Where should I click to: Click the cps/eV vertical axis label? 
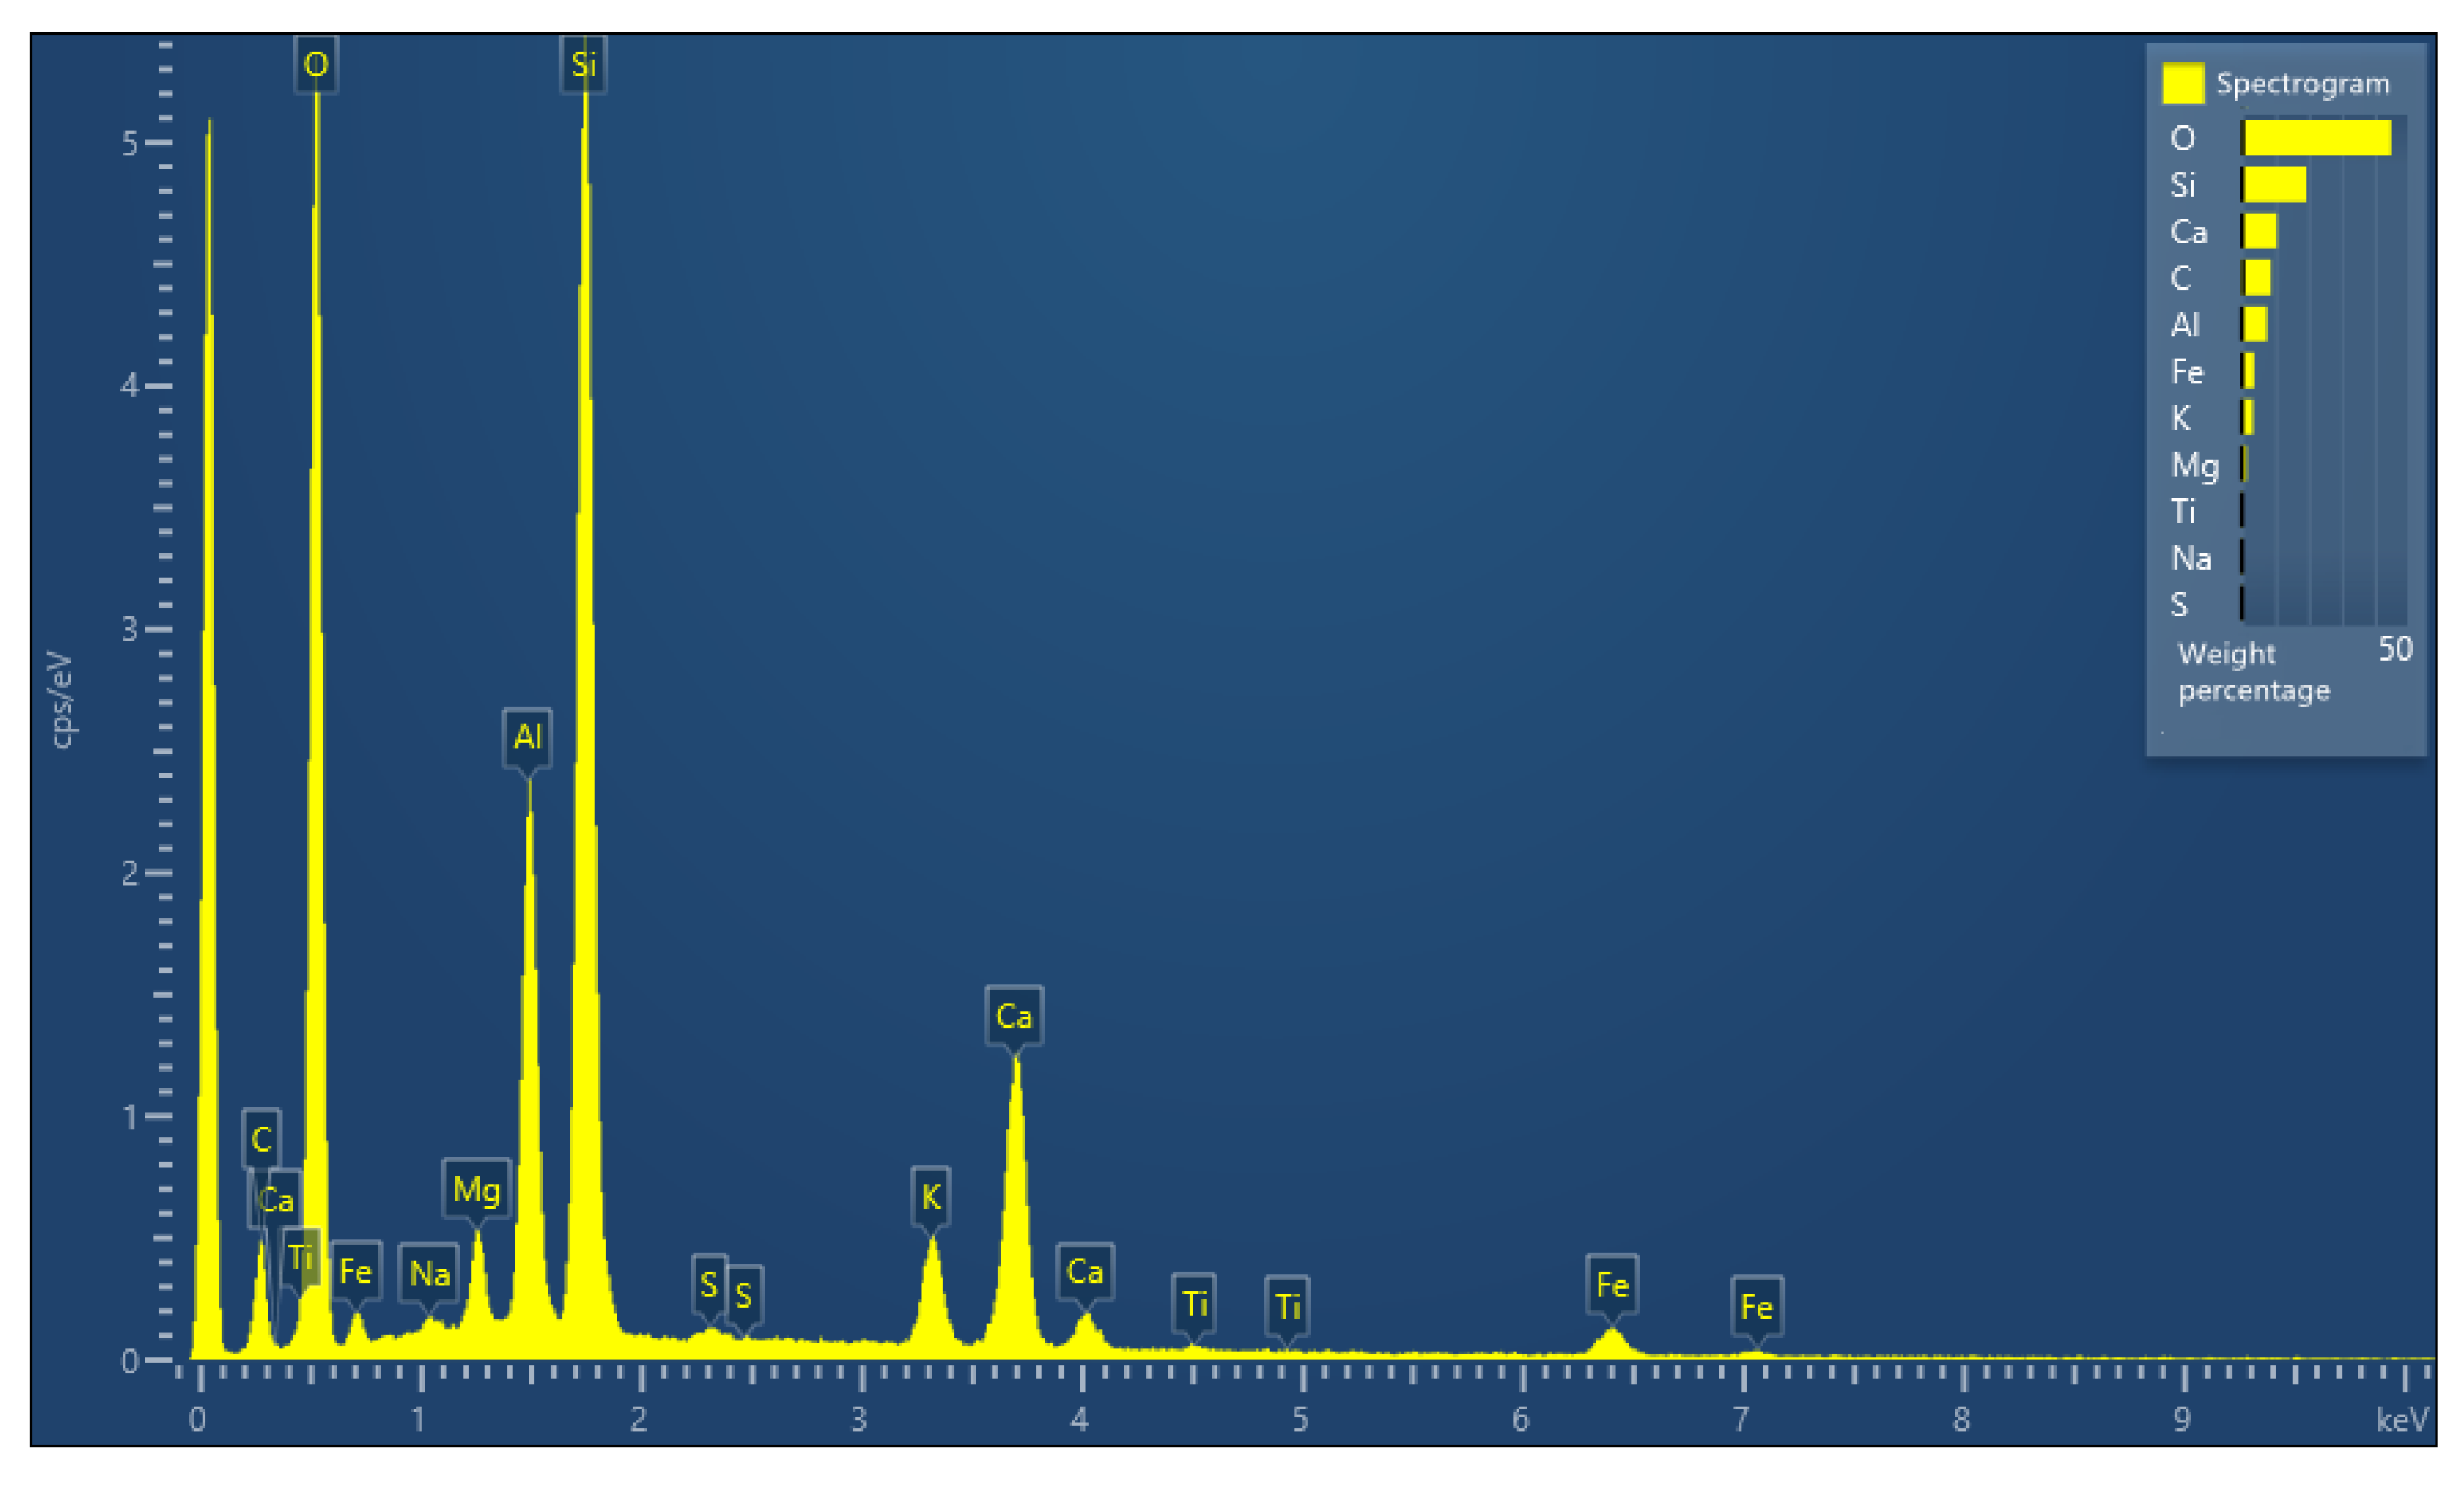63,697
